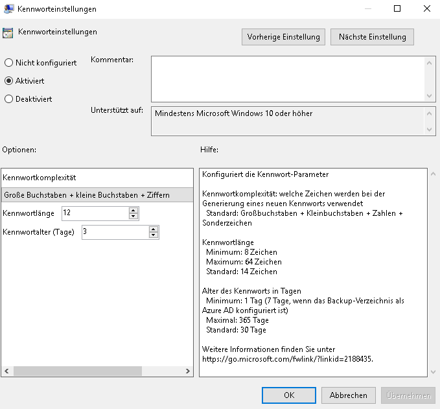Image resolution: width=440 pixels, height=409 pixels.
Task: Increase Kennwortalter (Tage) using the up arrow
Action: (x=154, y=229)
